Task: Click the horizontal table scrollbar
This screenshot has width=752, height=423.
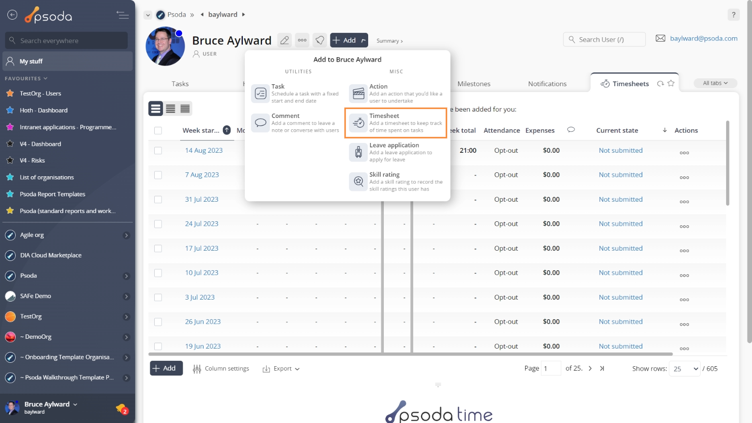Action: click(x=410, y=354)
